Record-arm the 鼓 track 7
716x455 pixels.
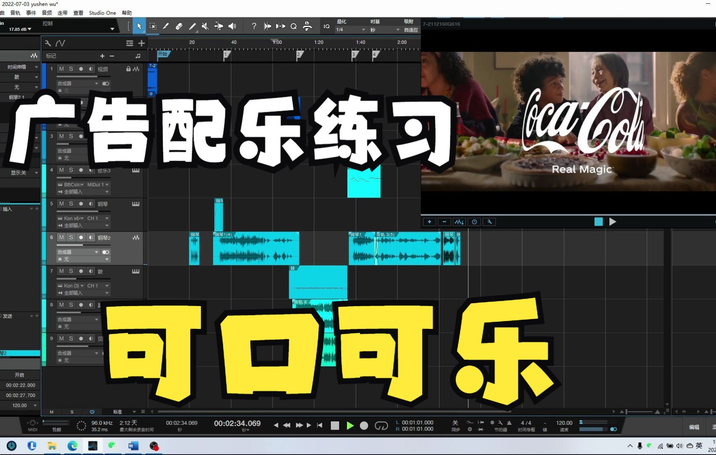click(81, 271)
